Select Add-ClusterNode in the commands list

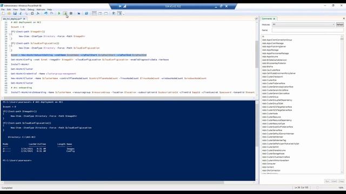(270, 114)
